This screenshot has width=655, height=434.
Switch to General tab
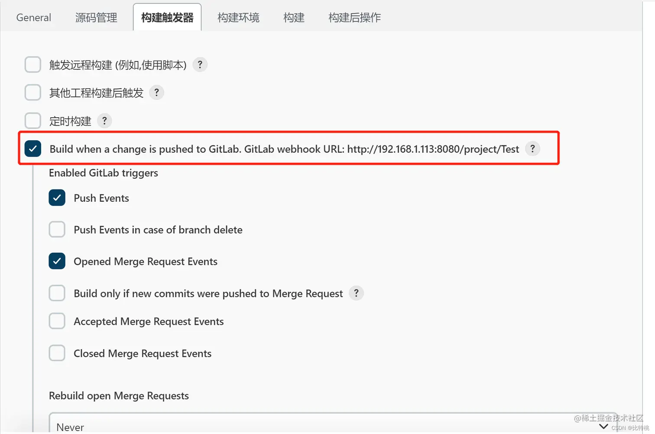34,18
